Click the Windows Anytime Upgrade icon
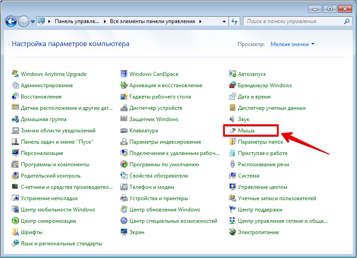This screenshot has width=357, height=258. pyautogui.click(x=15, y=74)
